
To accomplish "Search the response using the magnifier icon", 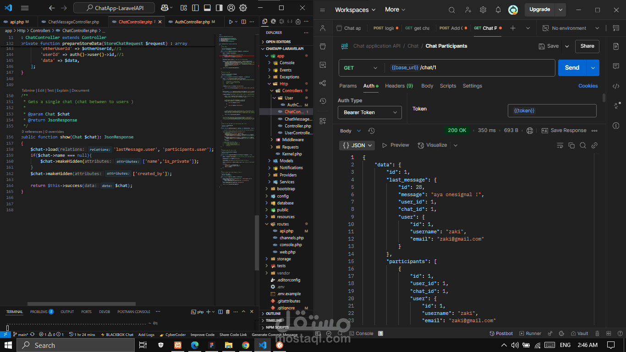I will point(583,145).
